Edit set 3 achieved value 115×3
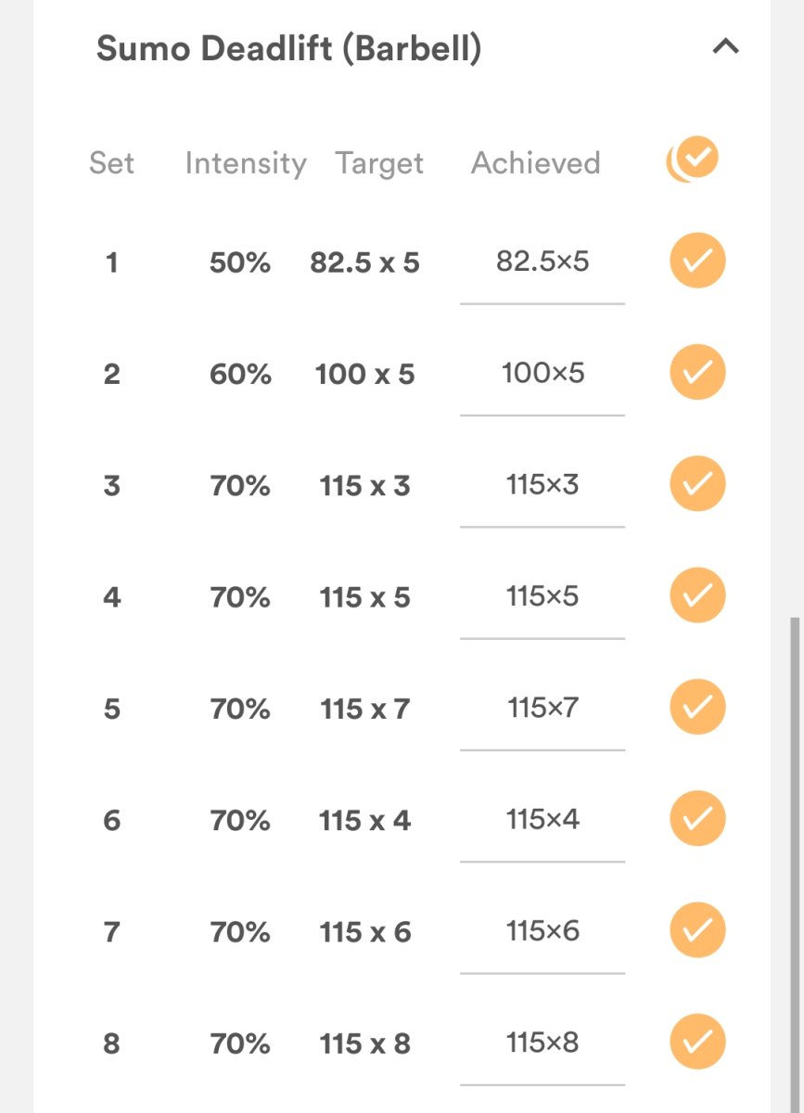The width and height of the screenshot is (804, 1113). [542, 485]
